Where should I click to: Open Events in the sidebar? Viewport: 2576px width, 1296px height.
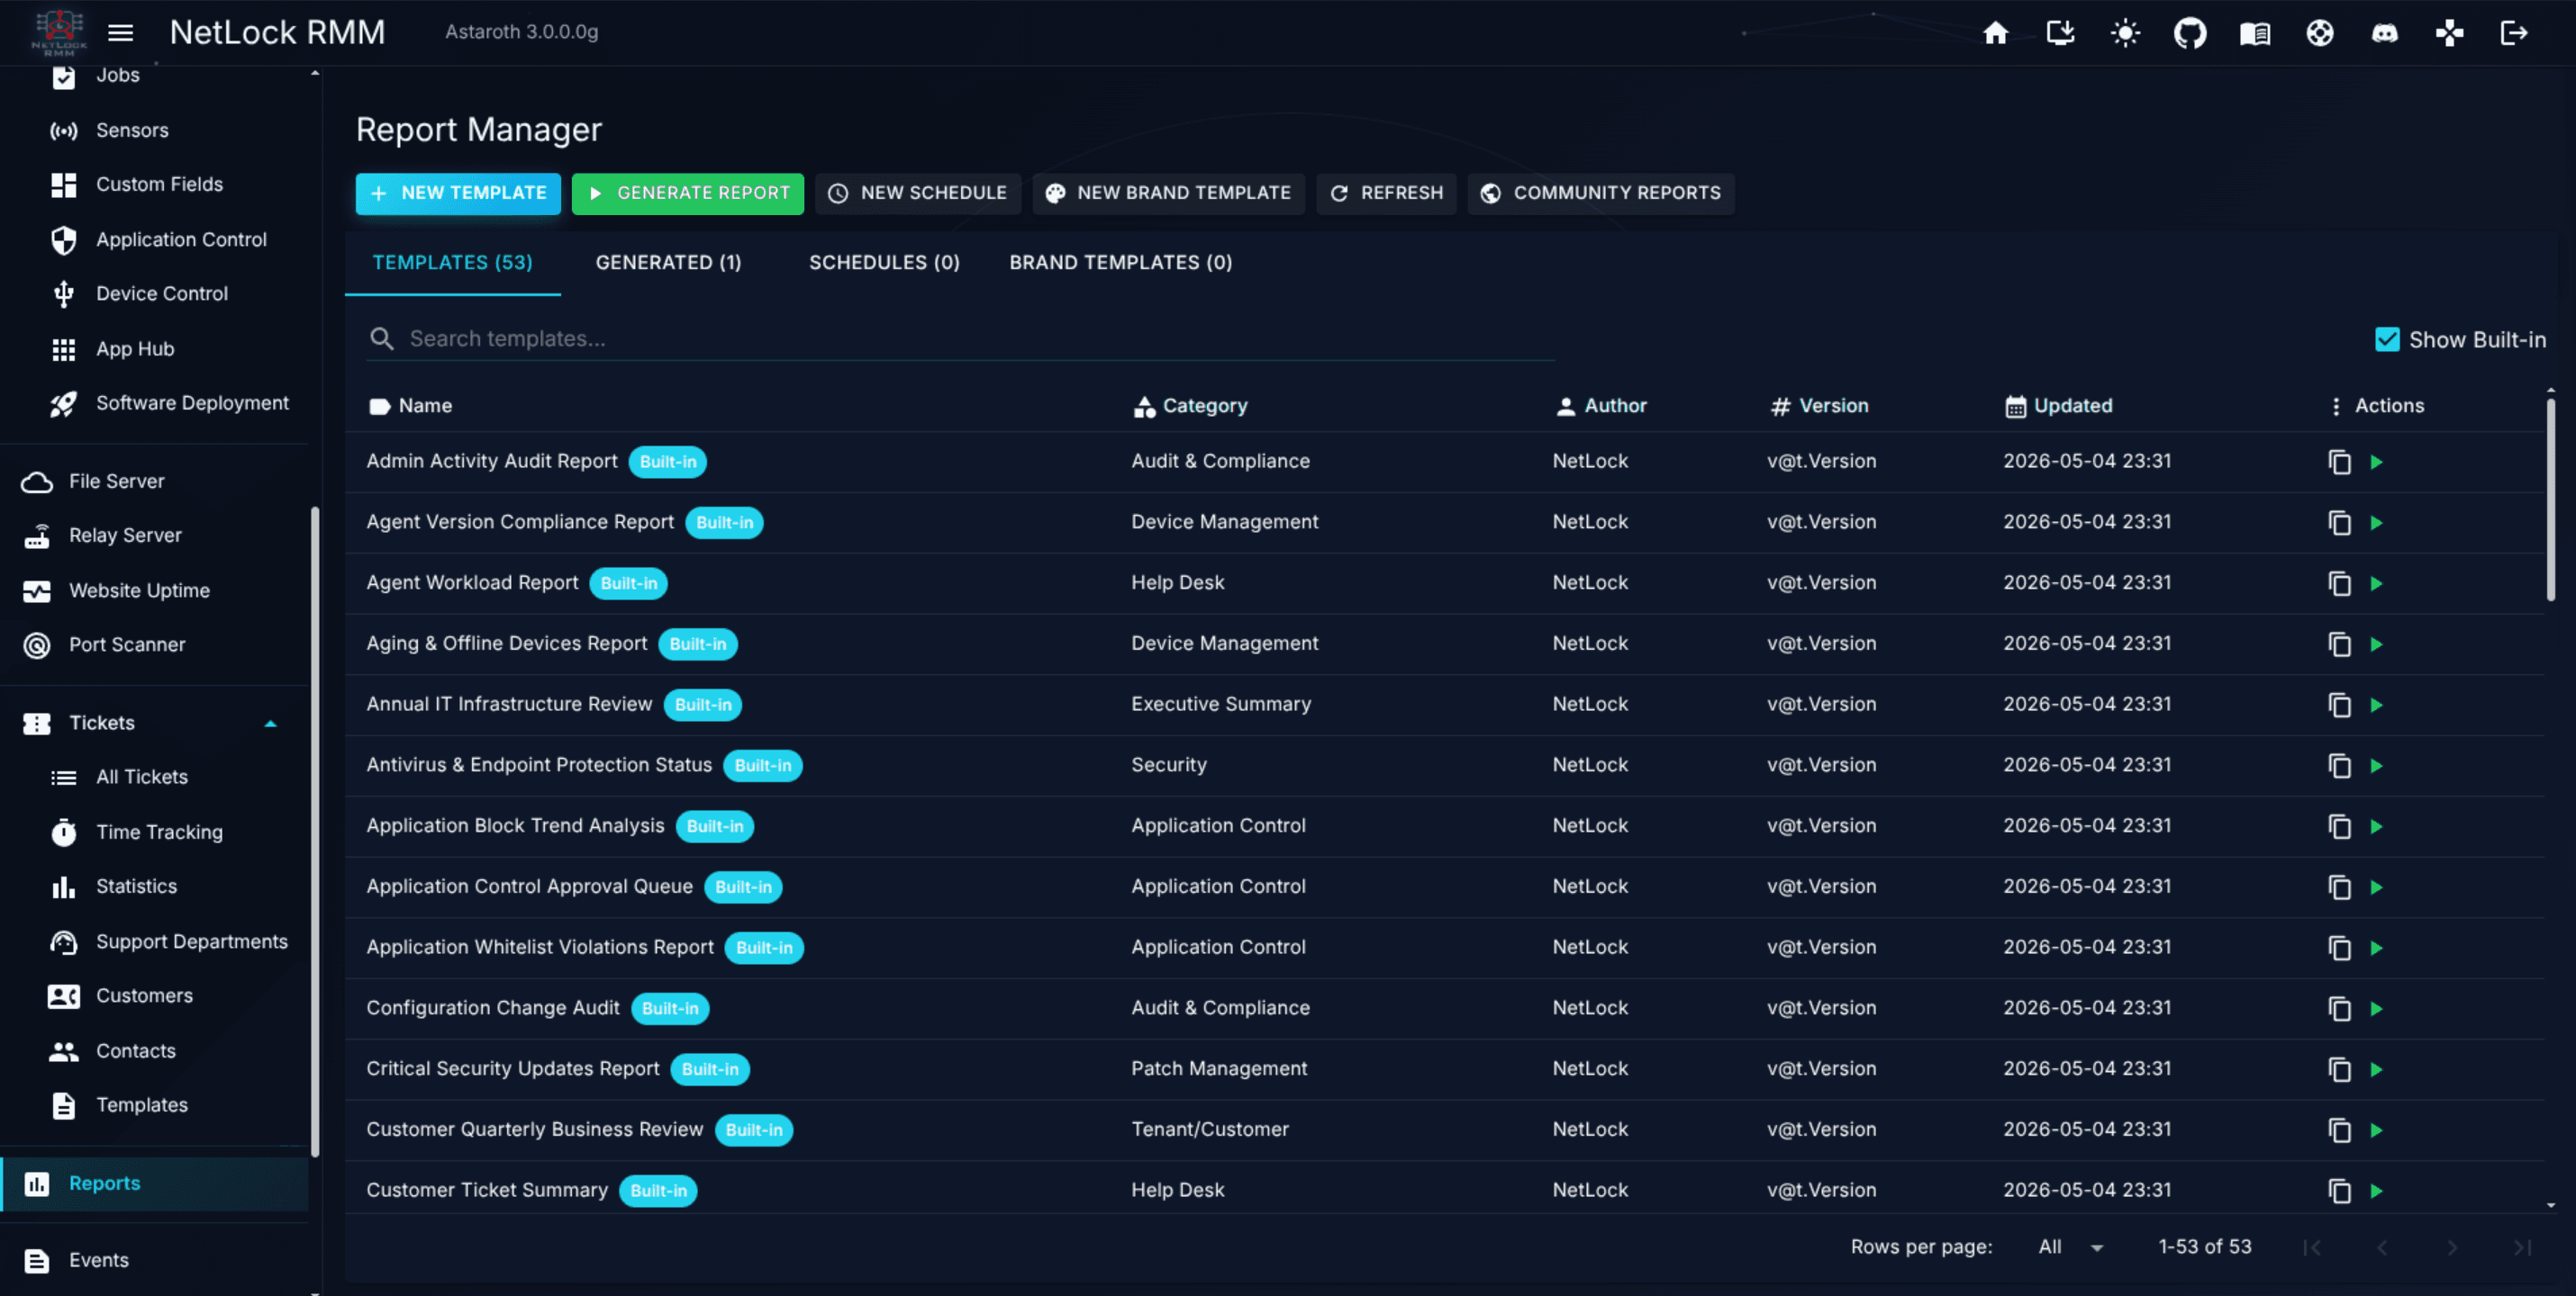pos(155,1261)
